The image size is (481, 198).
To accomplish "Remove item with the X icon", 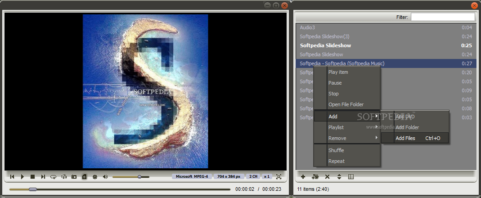I will 327,176.
